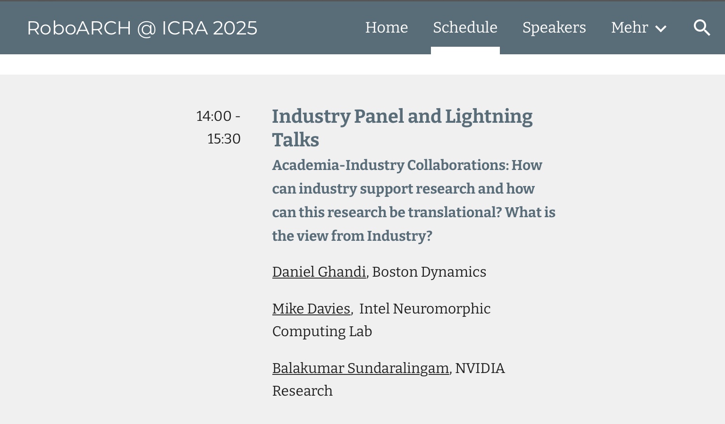Click the Intel Neuromorphic affiliation text
The height and width of the screenshot is (424, 725).
coord(425,309)
